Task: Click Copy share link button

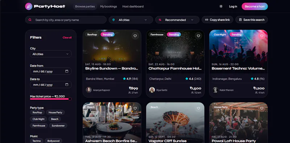Action: tap(217, 20)
